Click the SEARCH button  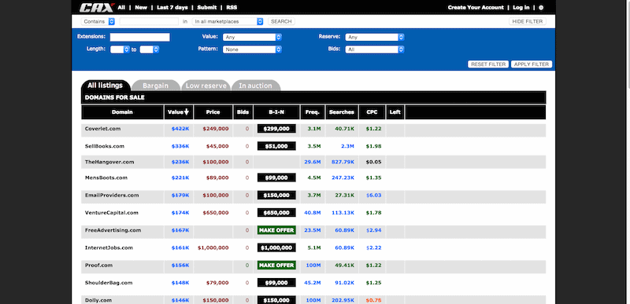coord(281,21)
